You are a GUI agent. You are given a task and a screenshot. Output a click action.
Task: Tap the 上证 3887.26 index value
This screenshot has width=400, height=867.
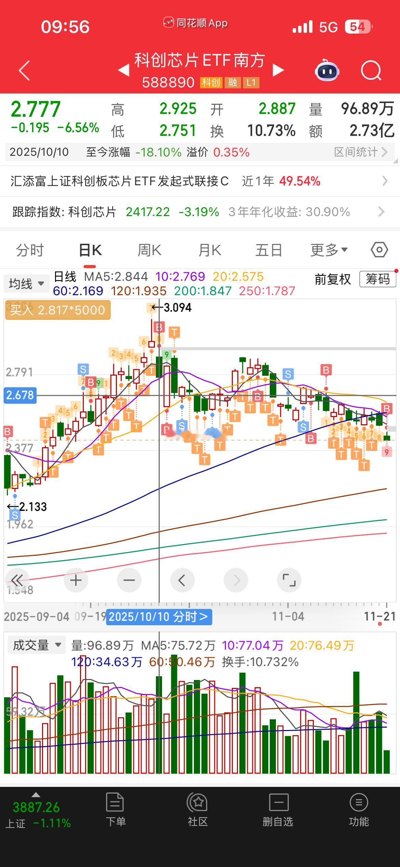pyautogui.click(x=36, y=807)
